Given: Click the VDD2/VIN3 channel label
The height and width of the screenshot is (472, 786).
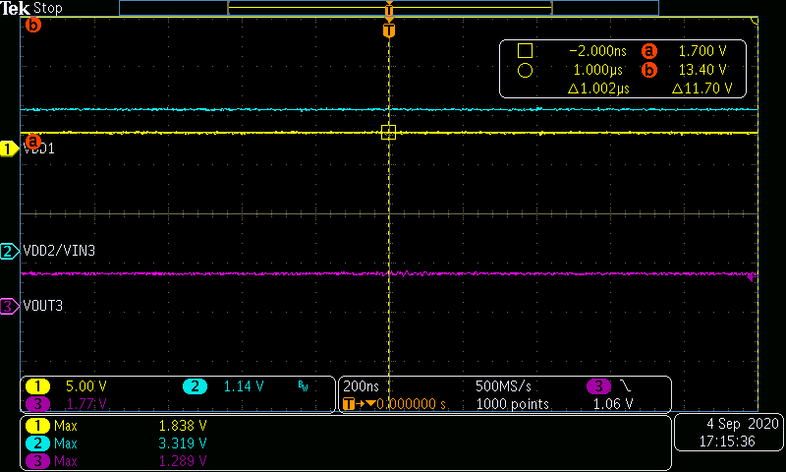Looking at the screenshot, I should coord(59,251).
